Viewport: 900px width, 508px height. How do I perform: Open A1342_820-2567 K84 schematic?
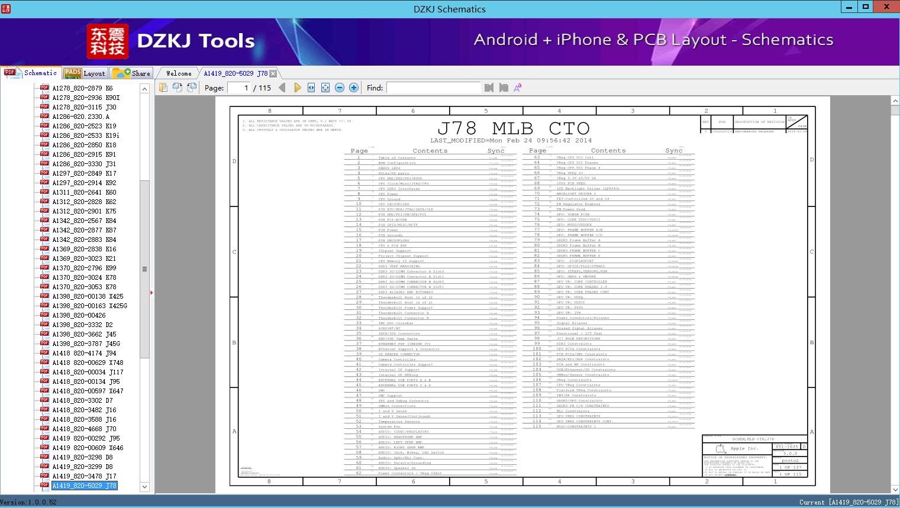[x=84, y=221]
